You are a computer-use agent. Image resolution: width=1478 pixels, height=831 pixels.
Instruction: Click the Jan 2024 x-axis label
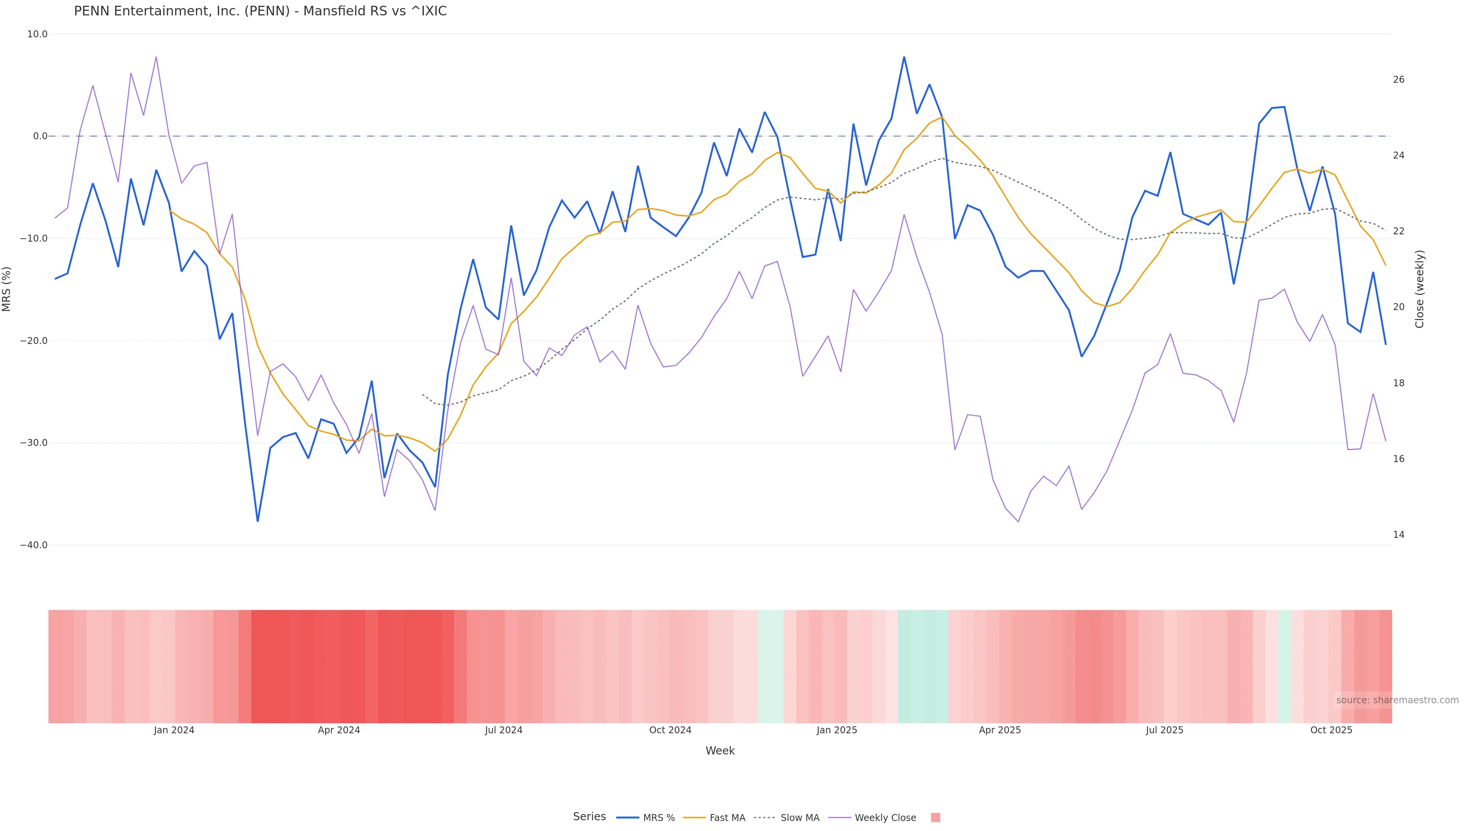174,730
